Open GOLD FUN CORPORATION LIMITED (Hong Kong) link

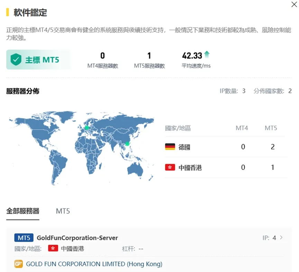tap(94, 264)
